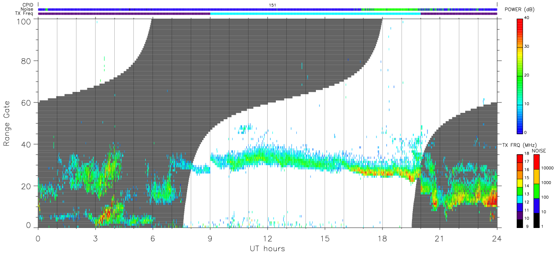
Task: Click TX FRQ legend label '13'
Action: [x=528, y=194]
